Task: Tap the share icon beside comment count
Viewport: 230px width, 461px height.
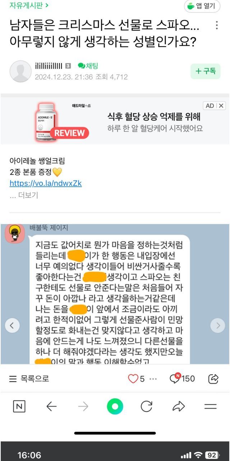Action: (213, 379)
